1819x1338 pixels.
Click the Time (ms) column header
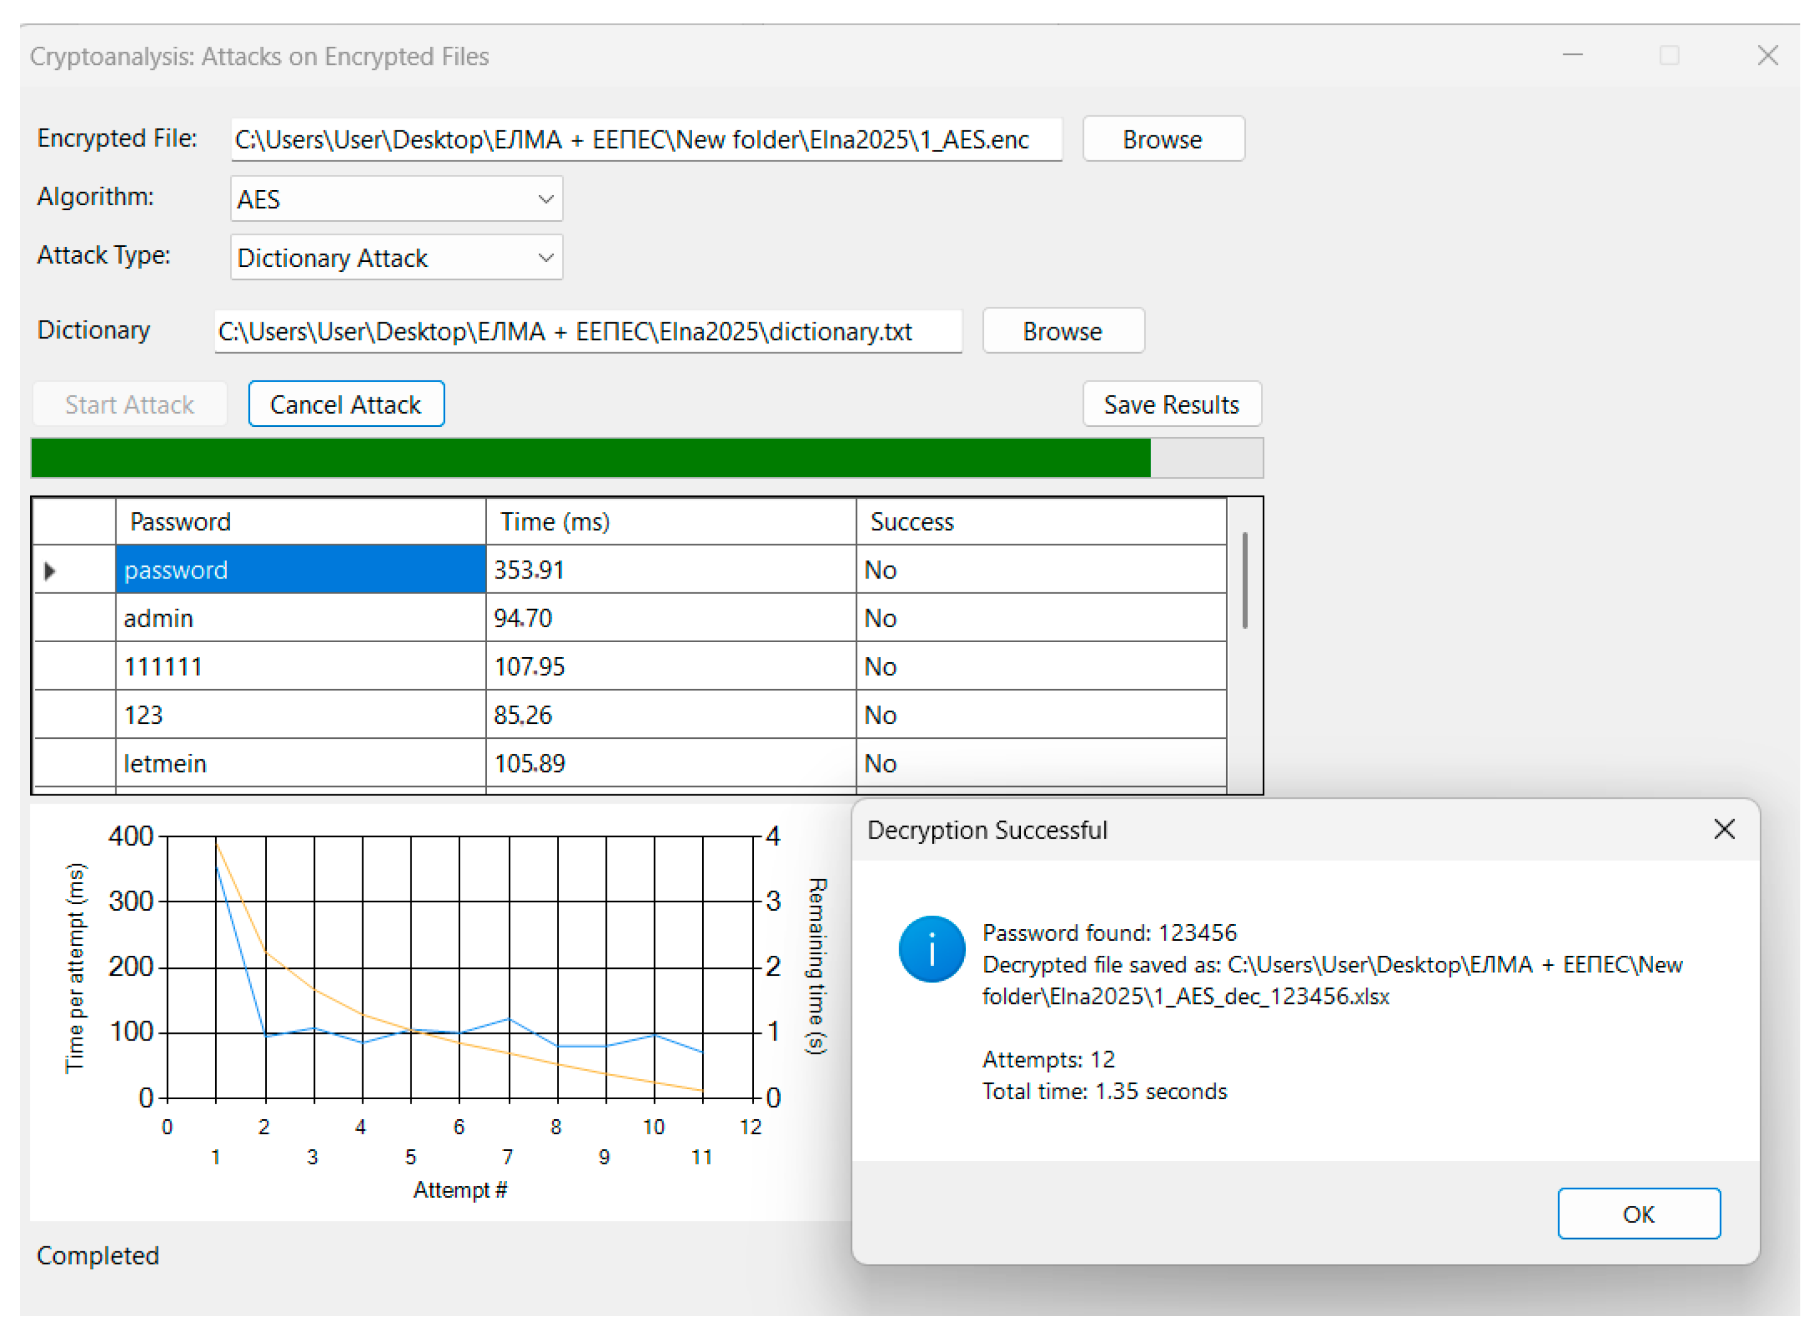pyautogui.click(x=670, y=522)
